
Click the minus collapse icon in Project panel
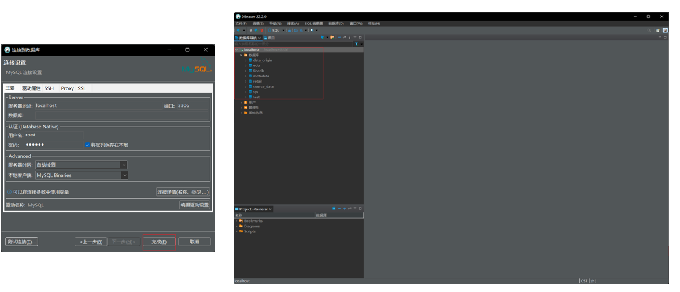point(339,209)
